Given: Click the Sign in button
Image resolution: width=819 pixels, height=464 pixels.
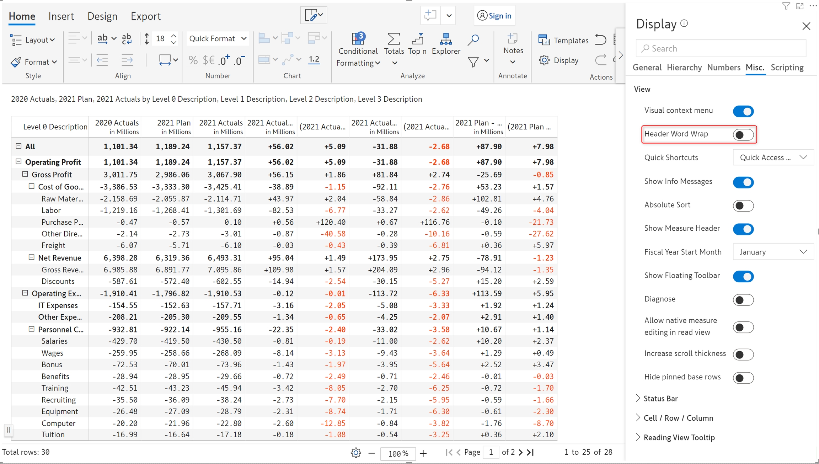Looking at the screenshot, I should (494, 16).
